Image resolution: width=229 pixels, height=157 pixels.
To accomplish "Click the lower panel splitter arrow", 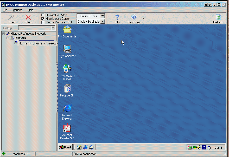I will pyautogui.click(x=57, y=111).
